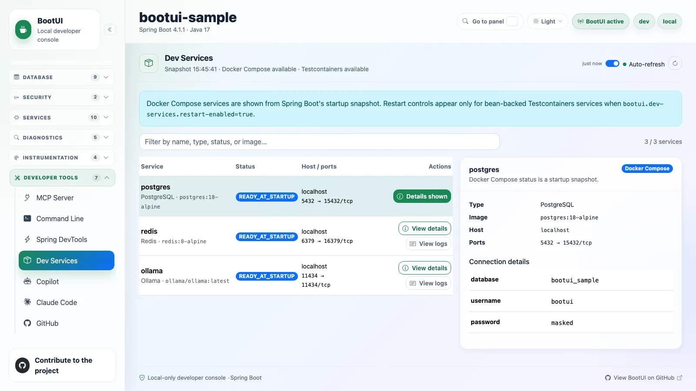Click postgres READY_AT_STARTUP status badge
The width and height of the screenshot is (696, 391).
(x=267, y=197)
